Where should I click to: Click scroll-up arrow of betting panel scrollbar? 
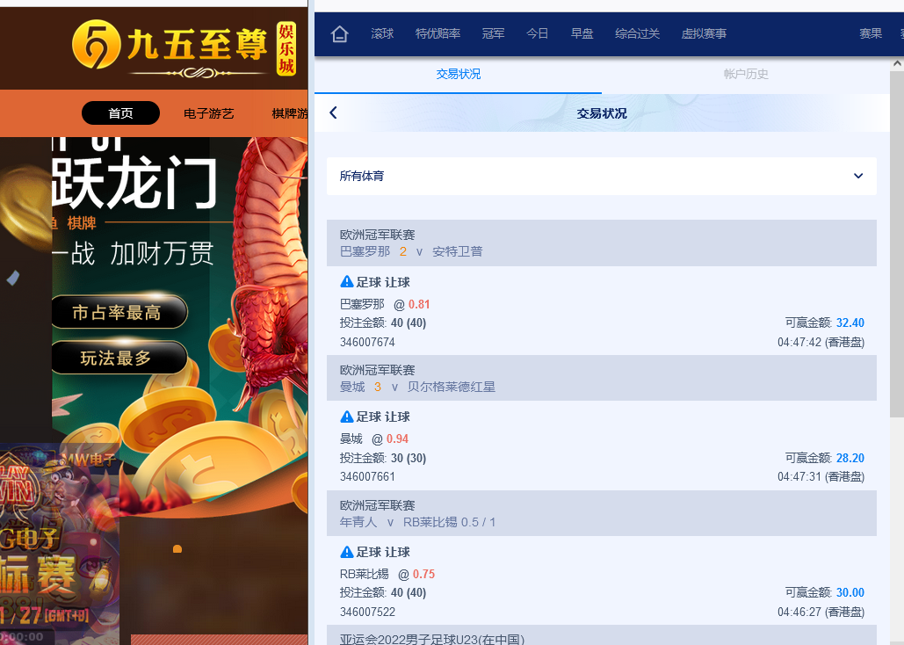(x=897, y=63)
